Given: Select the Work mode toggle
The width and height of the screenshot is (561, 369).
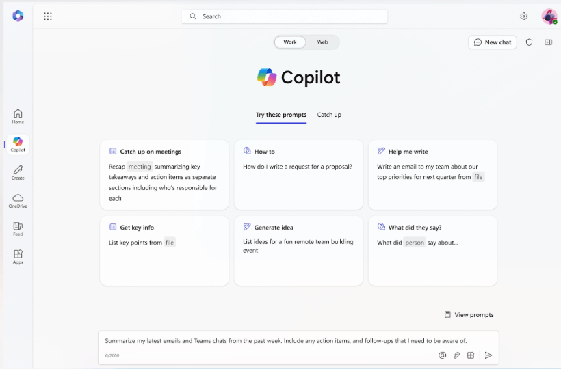Looking at the screenshot, I should pos(290,42).
